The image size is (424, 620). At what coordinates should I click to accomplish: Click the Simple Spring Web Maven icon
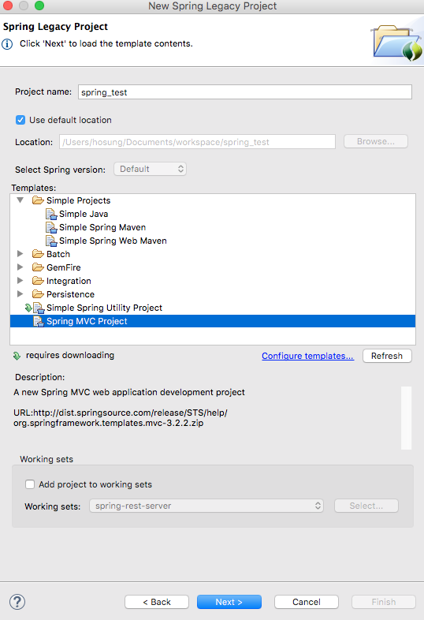(x=51, y=241)
